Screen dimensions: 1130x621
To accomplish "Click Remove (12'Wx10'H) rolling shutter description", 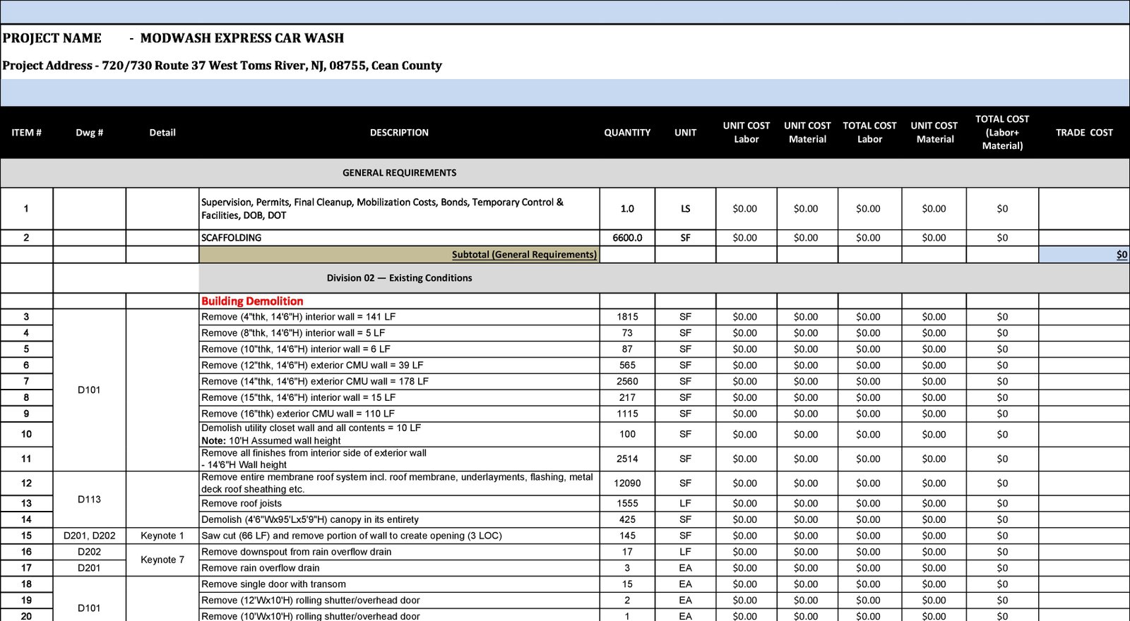I will click(x=399, y=601).
